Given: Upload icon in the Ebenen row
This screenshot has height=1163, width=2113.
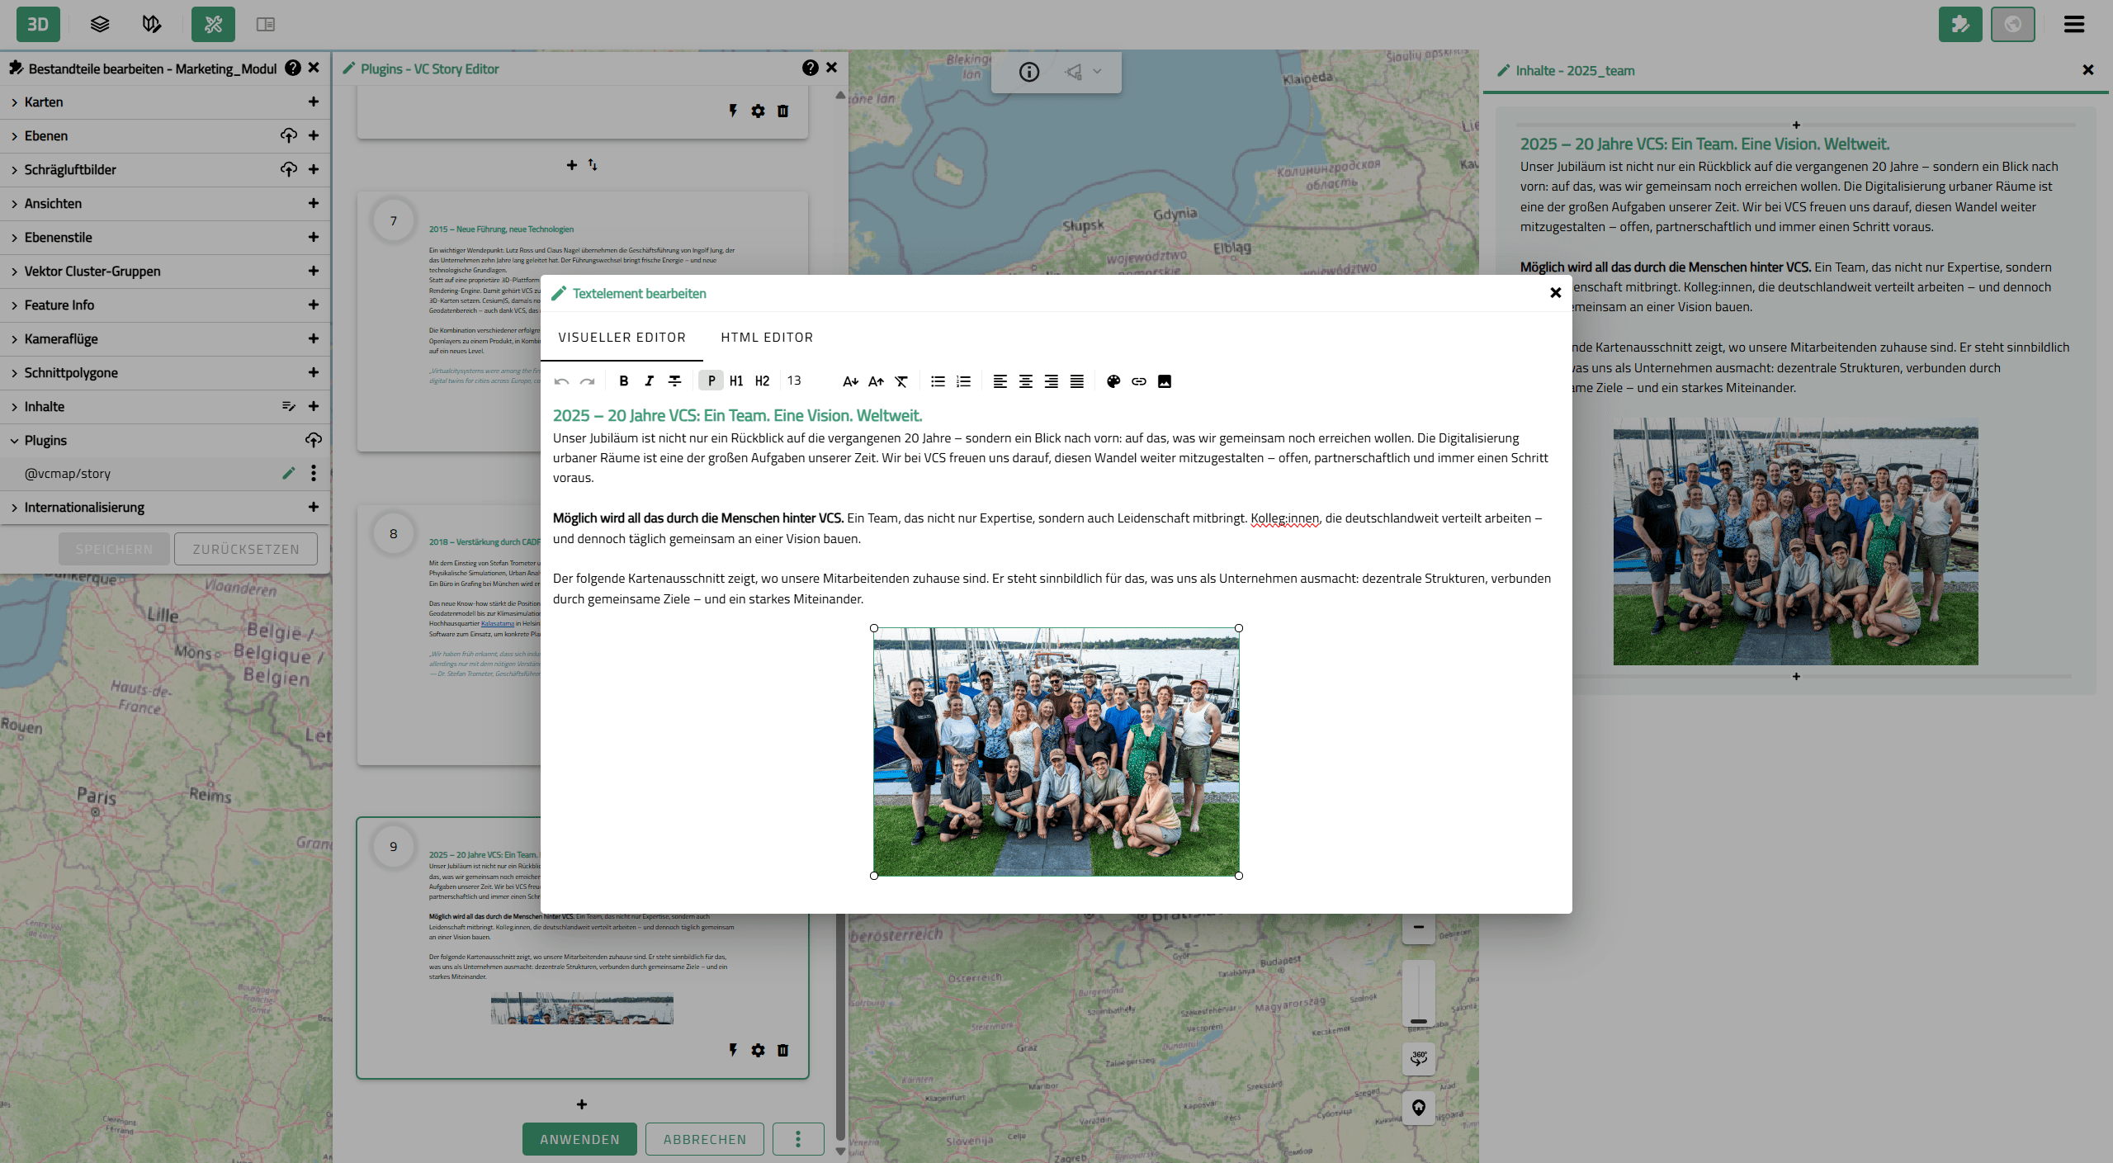Looking at the screenshot, I should [x=289, y=135].
